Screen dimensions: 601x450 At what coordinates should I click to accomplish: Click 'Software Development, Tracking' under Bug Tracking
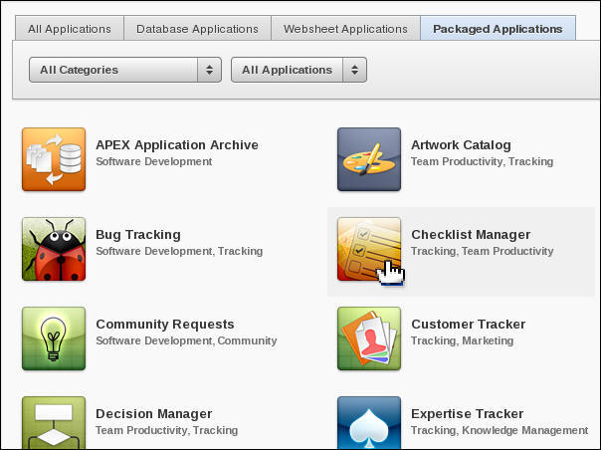click(x=179, y=251)
